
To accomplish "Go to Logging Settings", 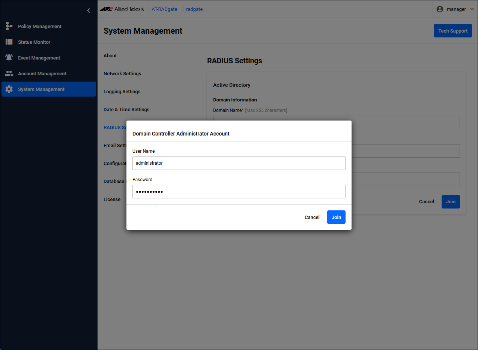I will point(122,92).
